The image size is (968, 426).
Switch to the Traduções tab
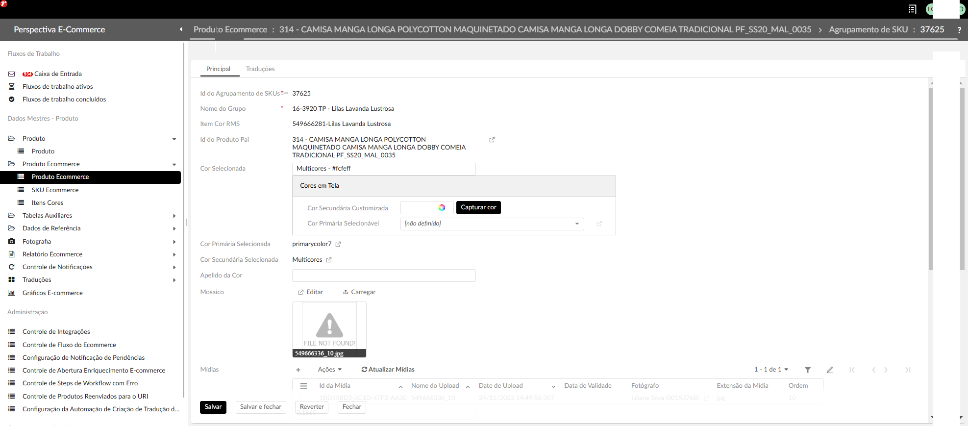(260, 69)
